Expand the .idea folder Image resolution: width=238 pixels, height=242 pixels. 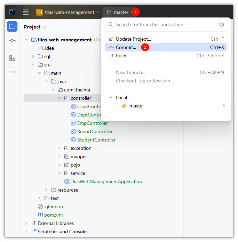(33, 48)
